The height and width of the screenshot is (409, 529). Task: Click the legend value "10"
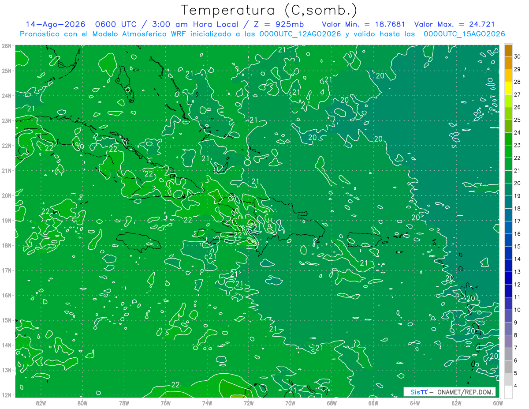518,310
